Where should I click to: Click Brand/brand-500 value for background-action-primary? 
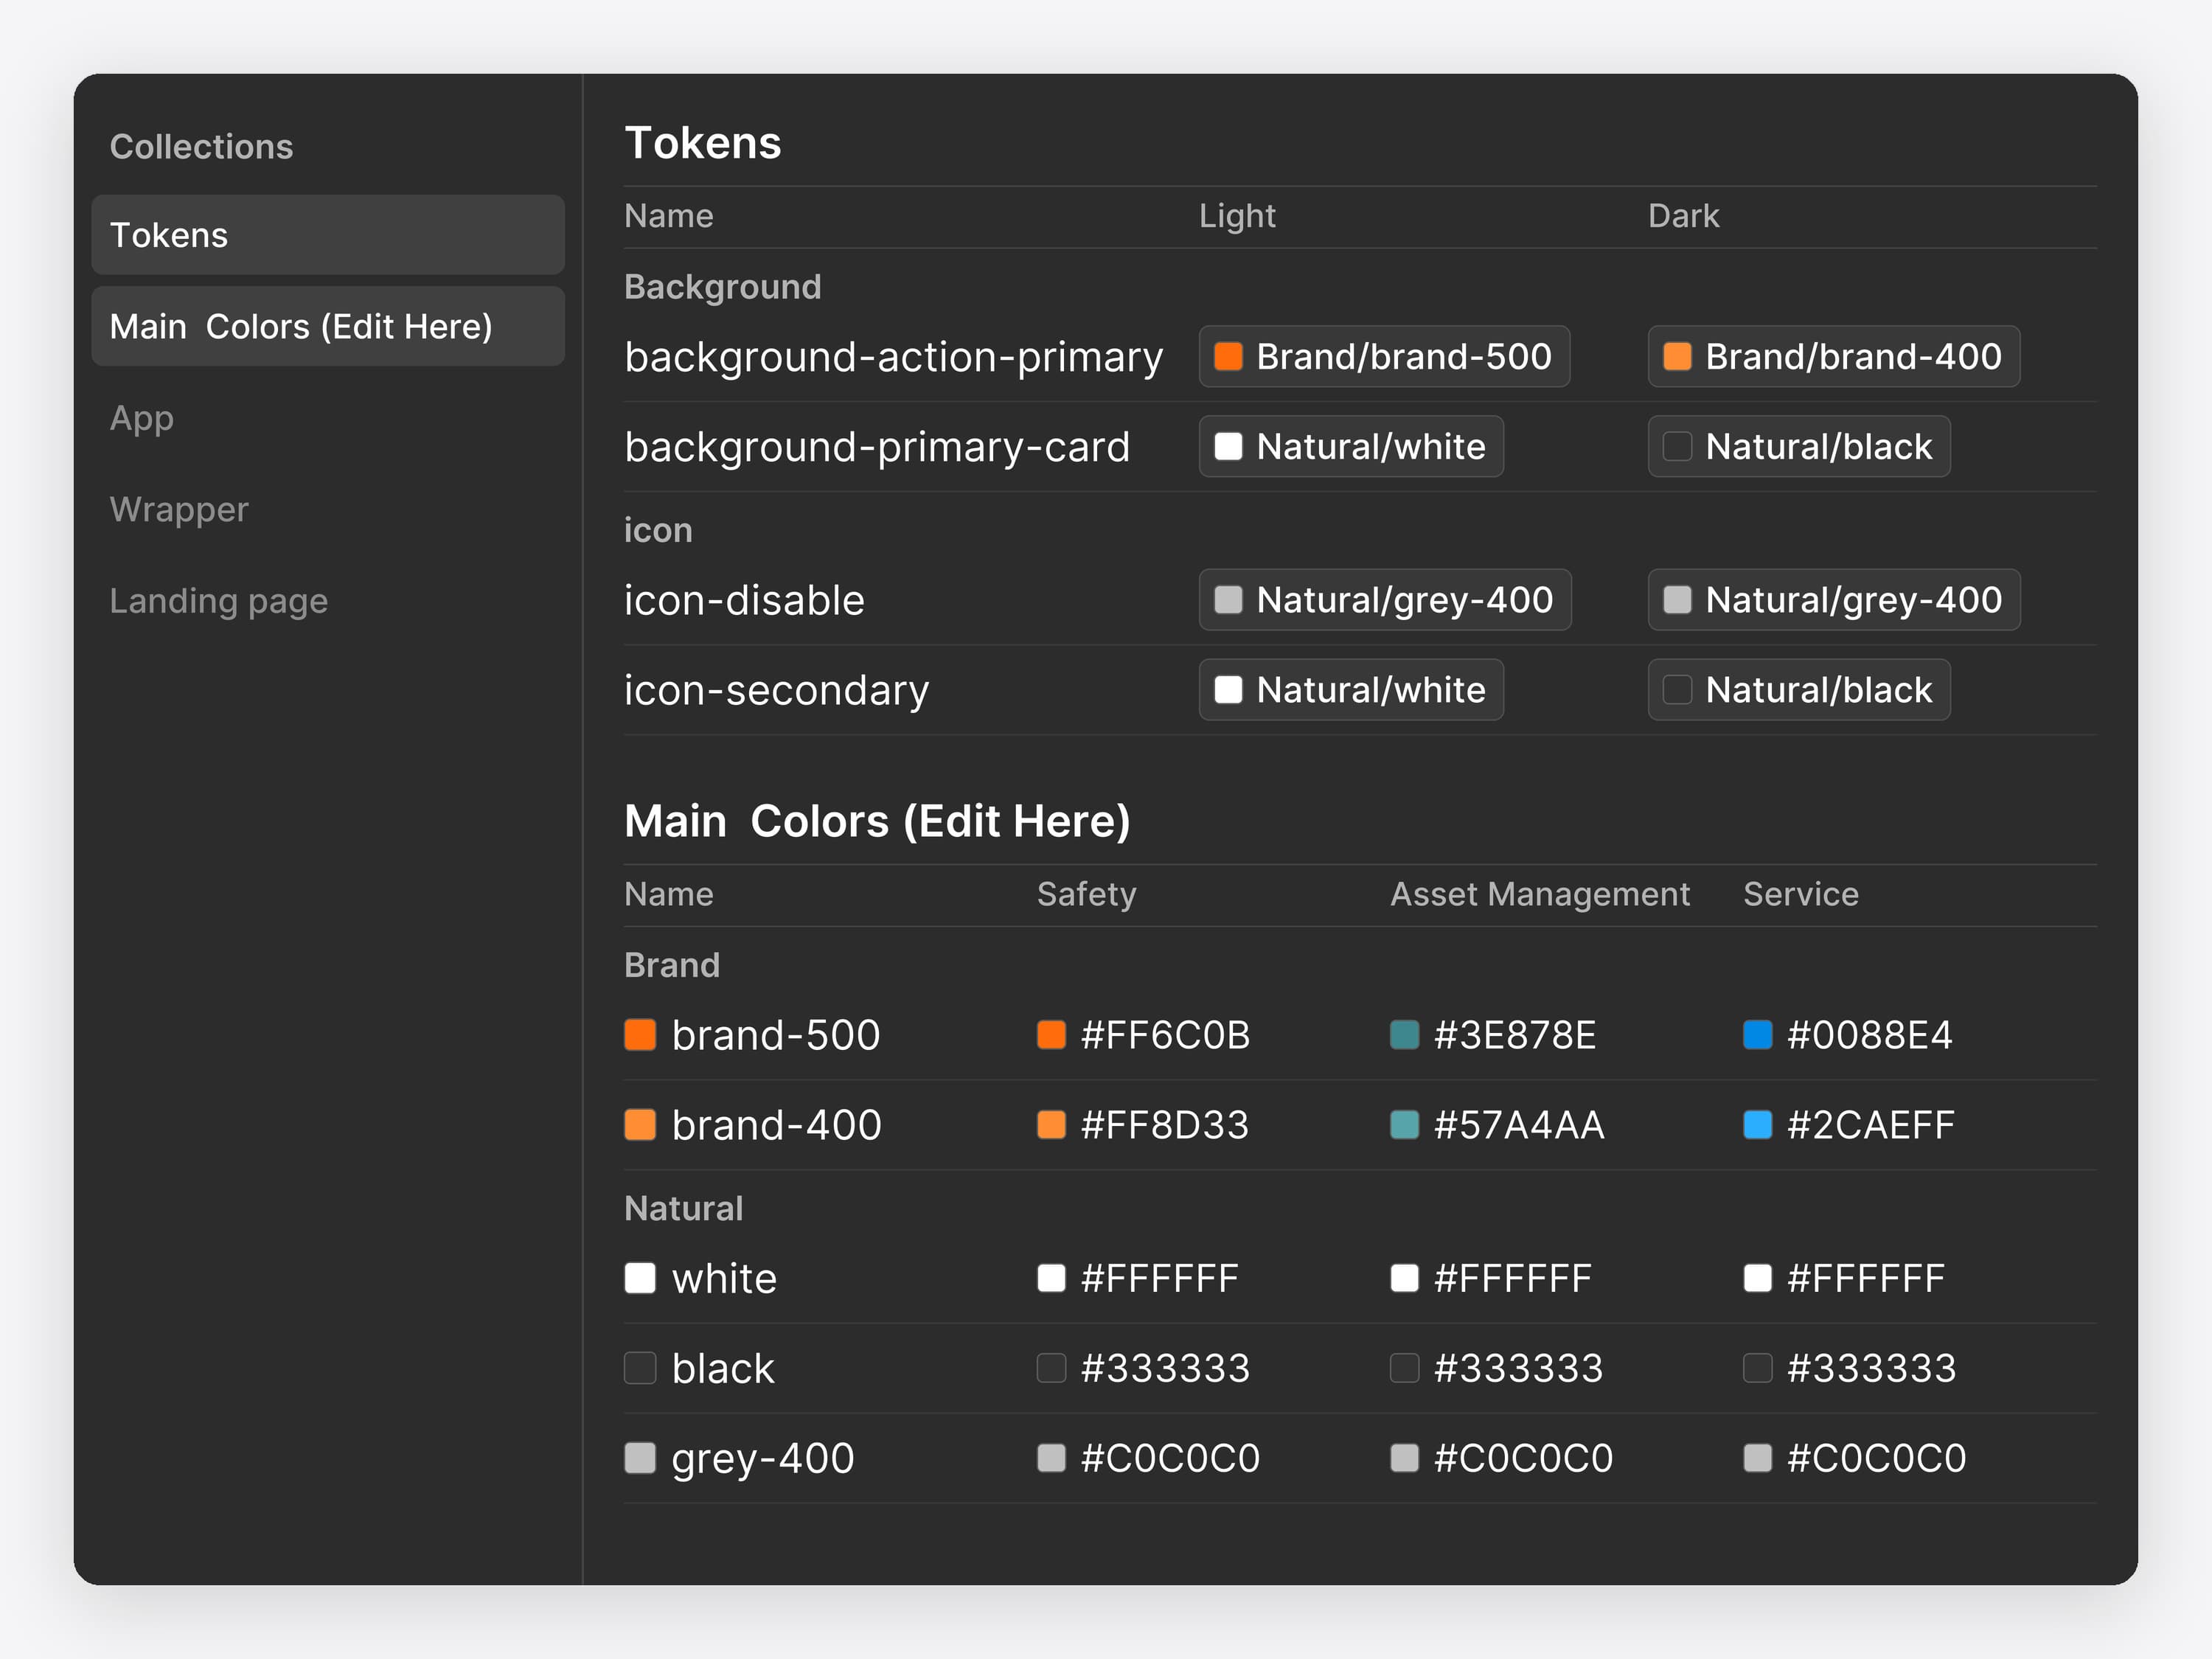(x=1384, y=356)
